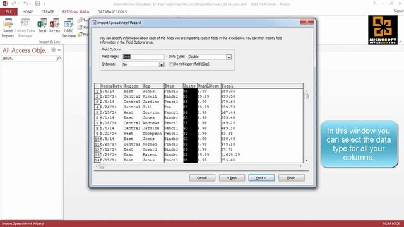Click the search magnifier in navigation pane

pyautogui.click(x=59, y=59)
